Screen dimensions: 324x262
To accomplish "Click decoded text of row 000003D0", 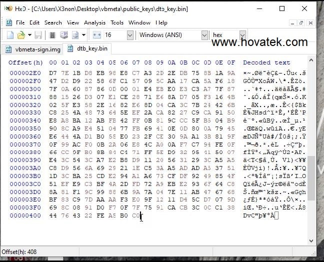I will tap(274, 192).
